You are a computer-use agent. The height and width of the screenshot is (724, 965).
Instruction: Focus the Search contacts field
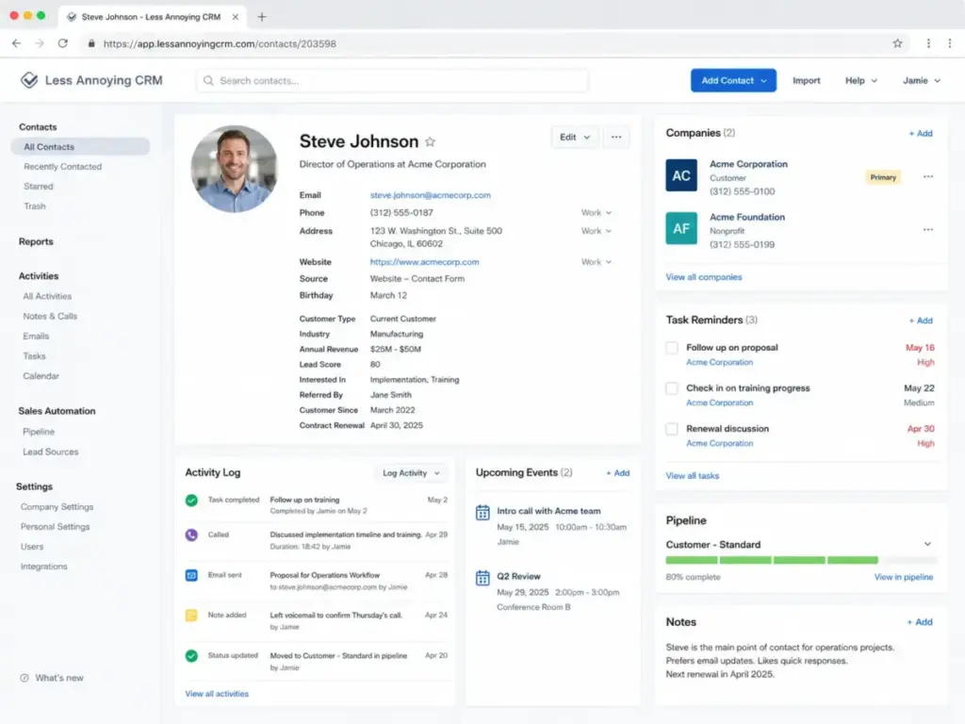point(392,81)
